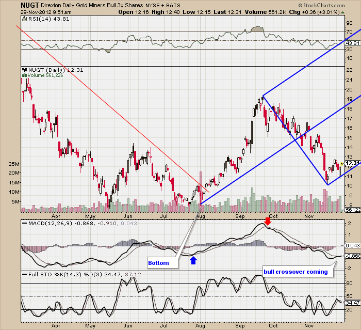Click the 19 price axis label
The height and width of the screenshot is (330, 361).
[x=350, y=99]
